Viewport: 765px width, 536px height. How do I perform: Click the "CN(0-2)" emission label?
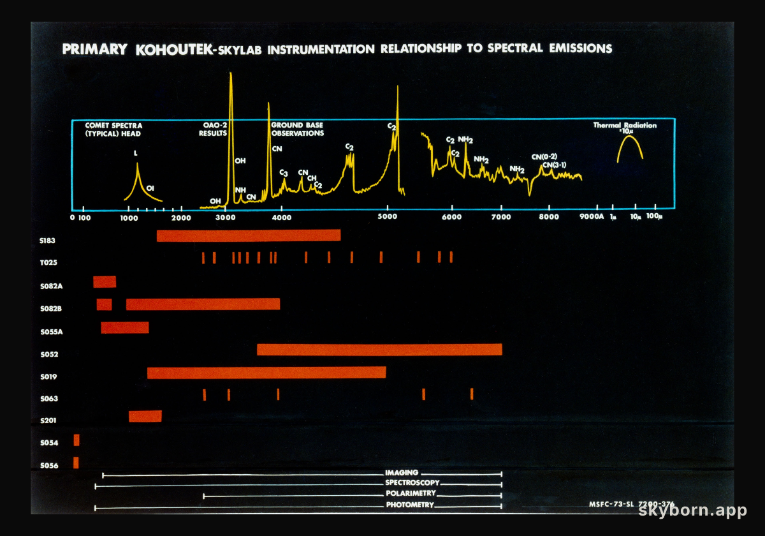pyautogui.click(x=544, y=156)
